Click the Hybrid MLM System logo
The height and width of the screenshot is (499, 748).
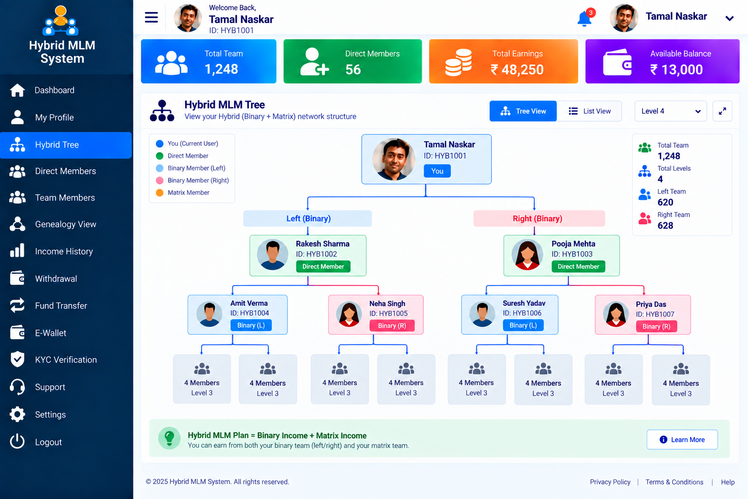tap(61, 35)
